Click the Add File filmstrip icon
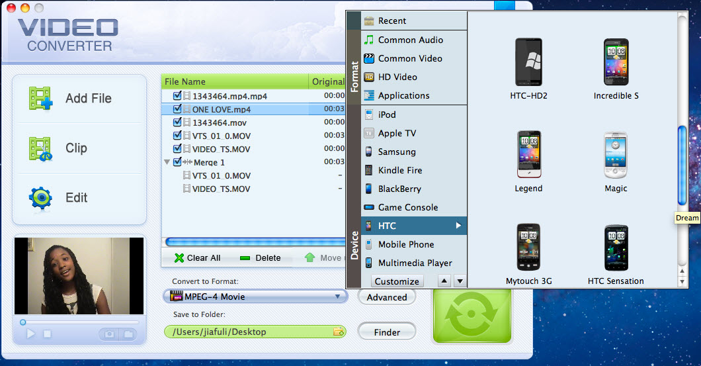Viewport: 701px width, 366px height. 41,99
